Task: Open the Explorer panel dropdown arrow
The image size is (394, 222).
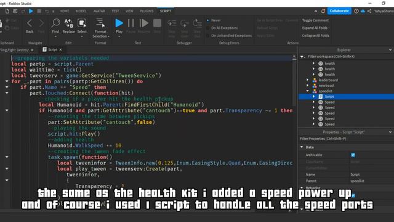Action: pos(390,50)
